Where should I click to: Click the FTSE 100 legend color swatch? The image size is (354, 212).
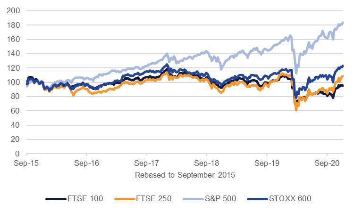pyautogui.click(x=56, y=199)
